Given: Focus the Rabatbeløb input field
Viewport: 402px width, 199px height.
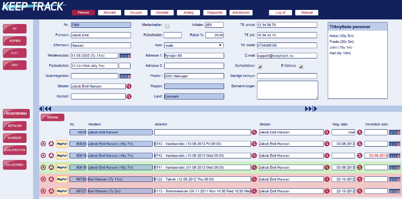Looking at the screenshot, I should [173, 35].
